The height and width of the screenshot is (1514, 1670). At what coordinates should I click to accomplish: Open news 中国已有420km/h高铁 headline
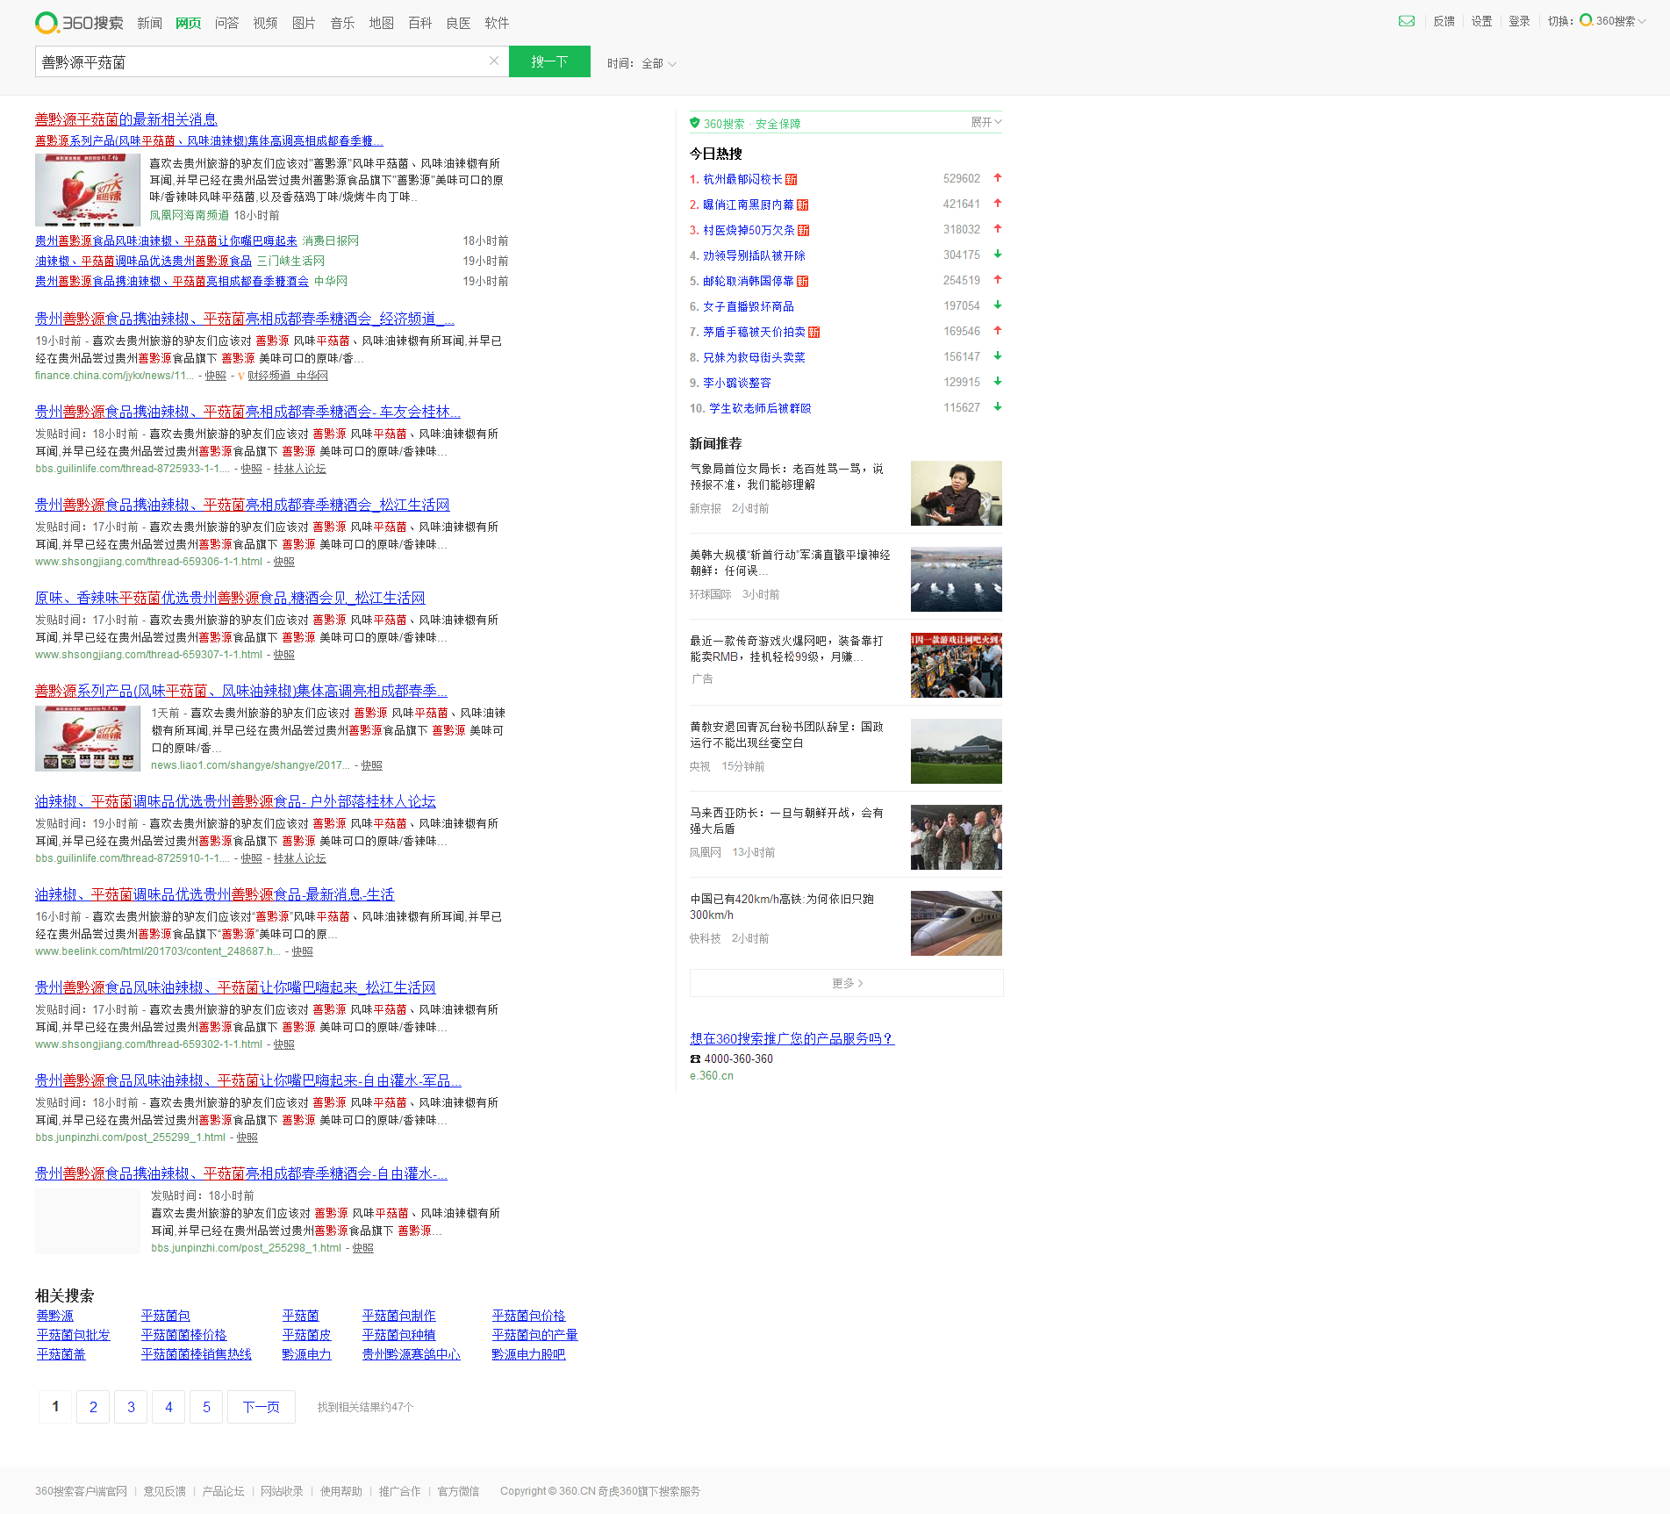coord(782,907)
